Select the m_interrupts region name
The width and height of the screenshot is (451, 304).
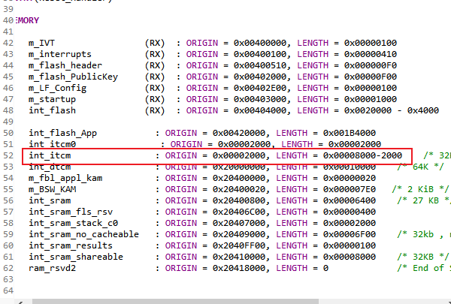click(x=60, y=54)
